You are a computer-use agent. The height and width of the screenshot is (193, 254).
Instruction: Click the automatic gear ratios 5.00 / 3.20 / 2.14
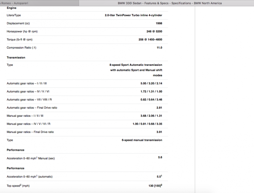pos(149,83)
